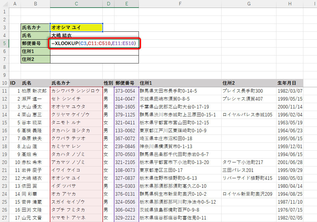Click the kana cell タニモト ルナ
The height and width of the screenshot is (222, 317).
click(x=76, y=123)
